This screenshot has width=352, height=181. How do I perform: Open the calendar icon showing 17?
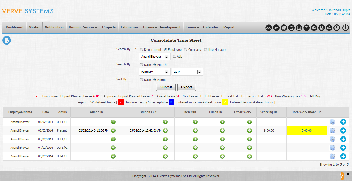(292, 28)
